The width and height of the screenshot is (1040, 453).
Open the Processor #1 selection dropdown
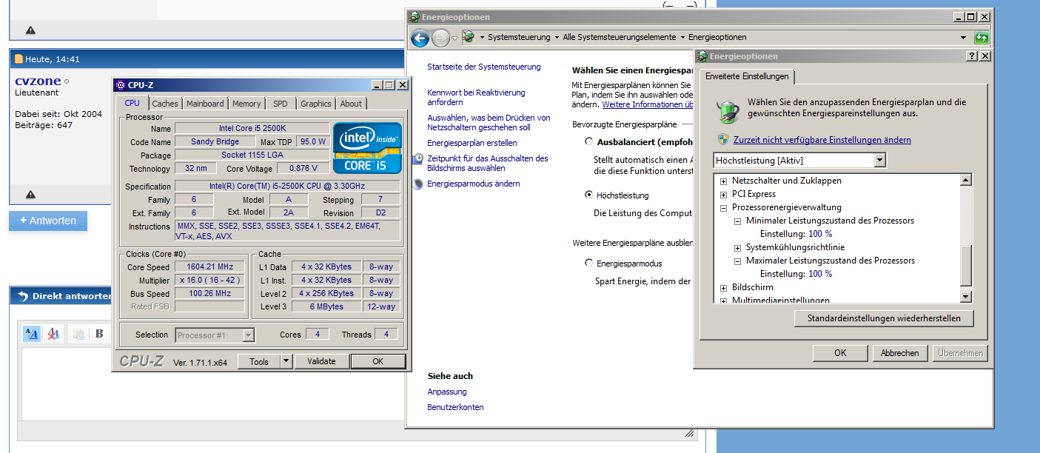(249, 335)
